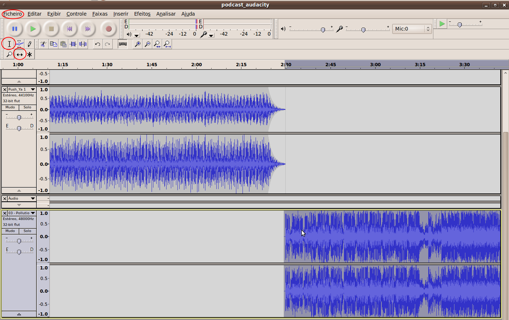Stop playback with the Stop button
The image size is (509, 320).
pyautogui.click(x=51, y=29)
